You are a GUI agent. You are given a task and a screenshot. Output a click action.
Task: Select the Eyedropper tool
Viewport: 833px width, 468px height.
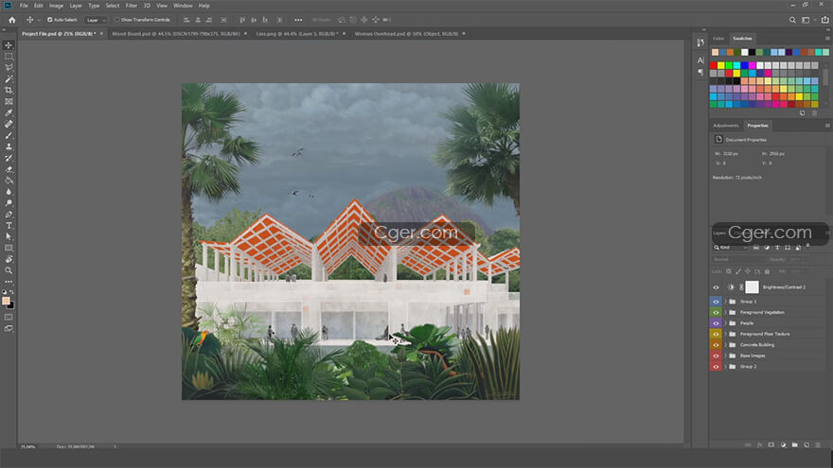coord(9,113)
